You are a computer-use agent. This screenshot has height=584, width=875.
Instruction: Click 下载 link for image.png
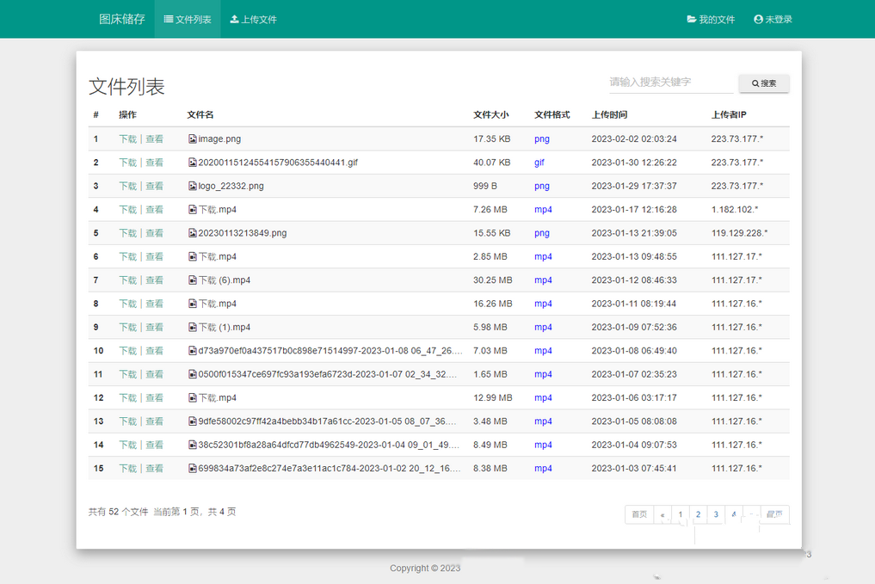click(x=127, y=138)
